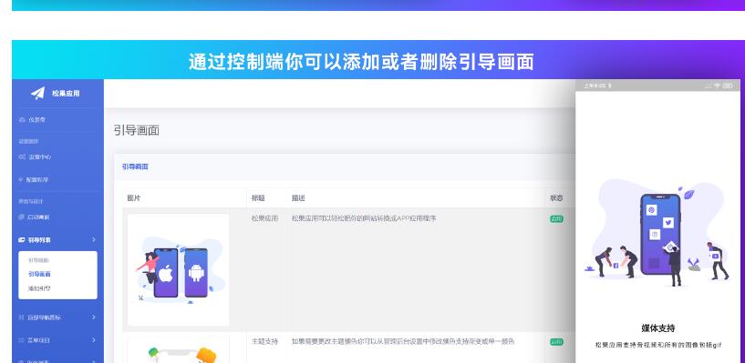Open the 配置程序 sidebar item

(33, 179)
